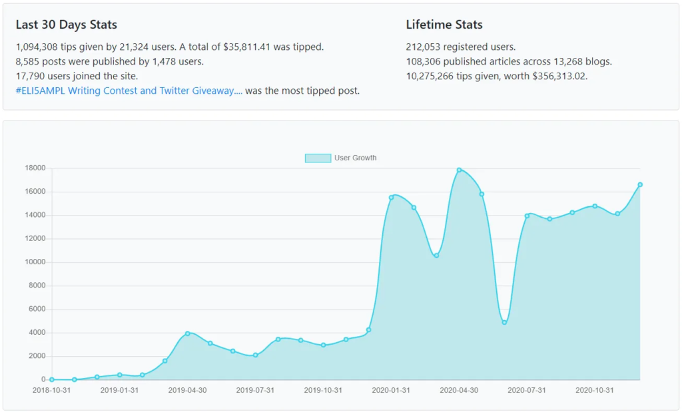Open the #ELI5AMPL Writing Contest post link
The width and height of the screenshot is (682, 412).
pos(129,91)
